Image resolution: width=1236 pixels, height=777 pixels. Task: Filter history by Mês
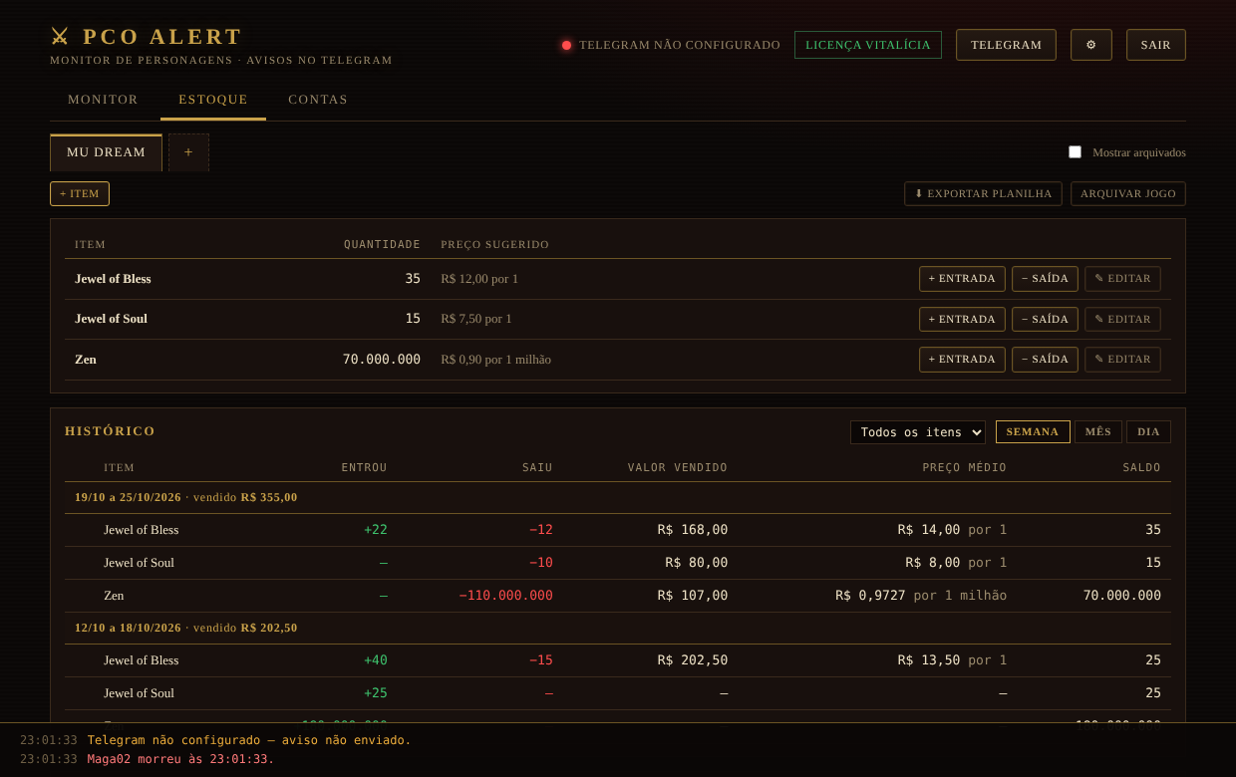point(1098,431)
